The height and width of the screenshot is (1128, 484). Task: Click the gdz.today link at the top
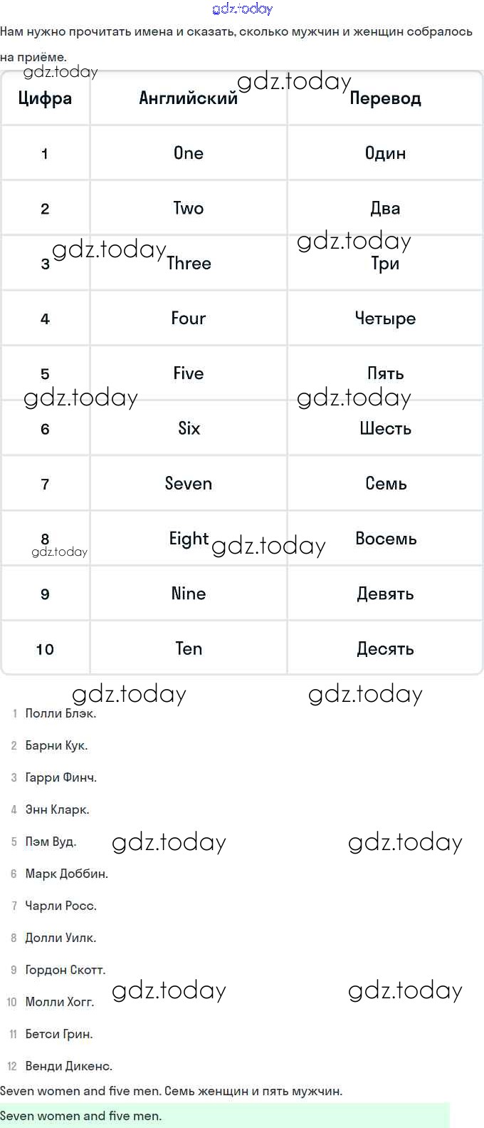242,9
